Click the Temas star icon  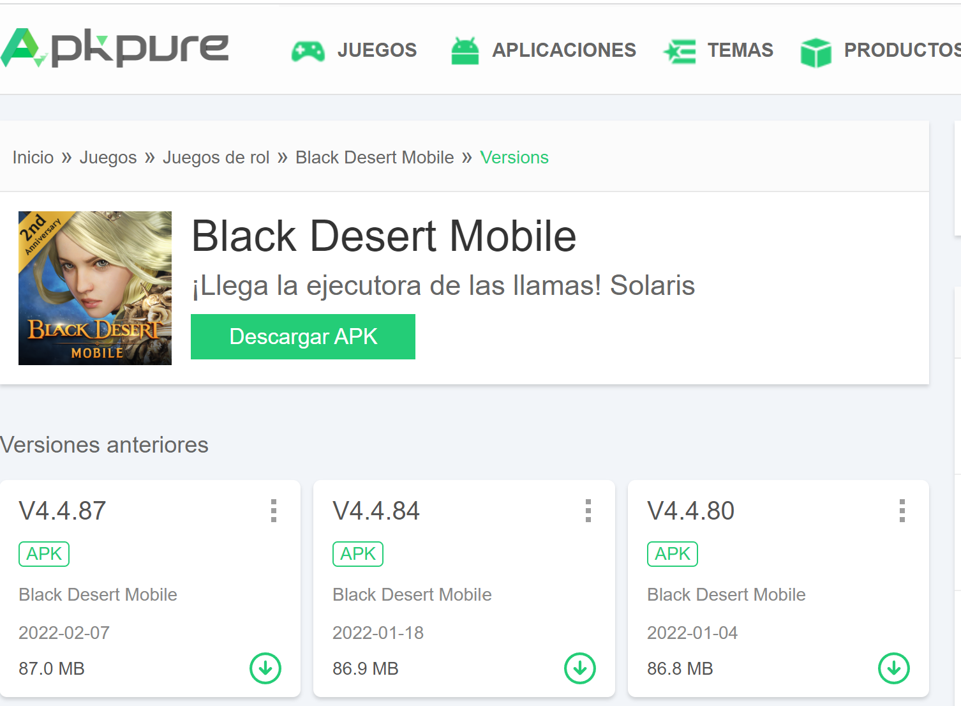coord(680,51)
